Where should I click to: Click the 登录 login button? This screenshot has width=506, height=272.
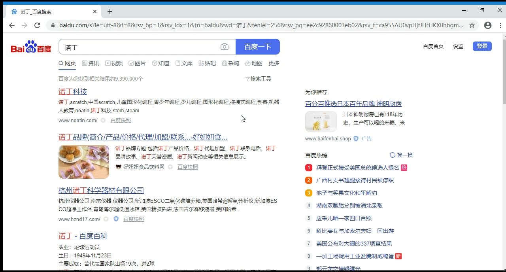[482, 46]
